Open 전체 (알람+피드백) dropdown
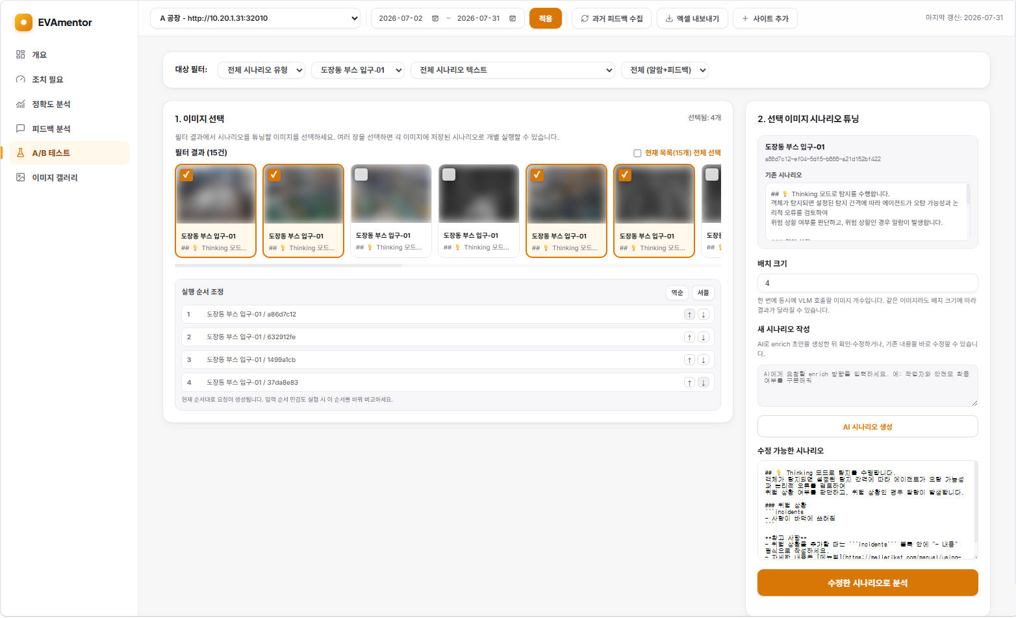The height and width of the screenshot is (618, 1016). click(665, 70)
